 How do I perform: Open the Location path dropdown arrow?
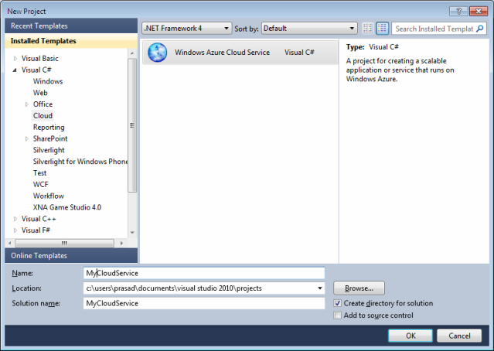point(320,288)
